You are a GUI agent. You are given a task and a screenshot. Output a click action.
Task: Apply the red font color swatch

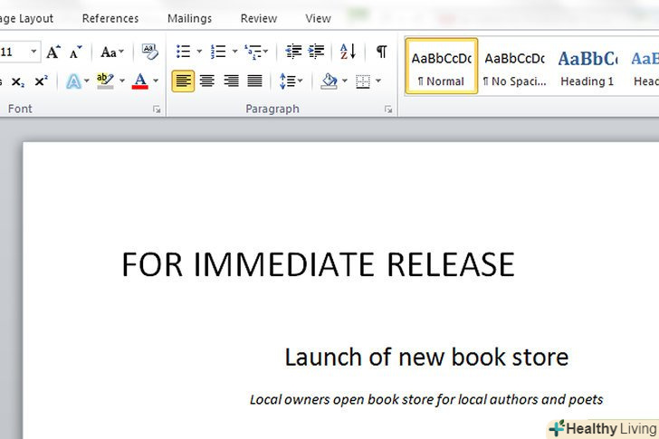click(139, 81)
